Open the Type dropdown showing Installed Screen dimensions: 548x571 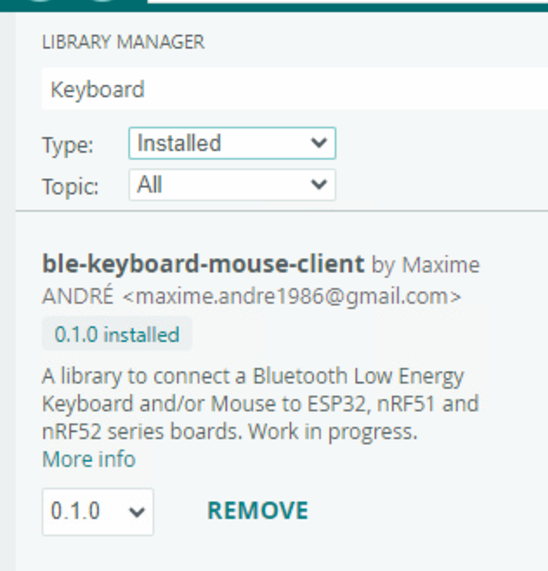[232, 143]
